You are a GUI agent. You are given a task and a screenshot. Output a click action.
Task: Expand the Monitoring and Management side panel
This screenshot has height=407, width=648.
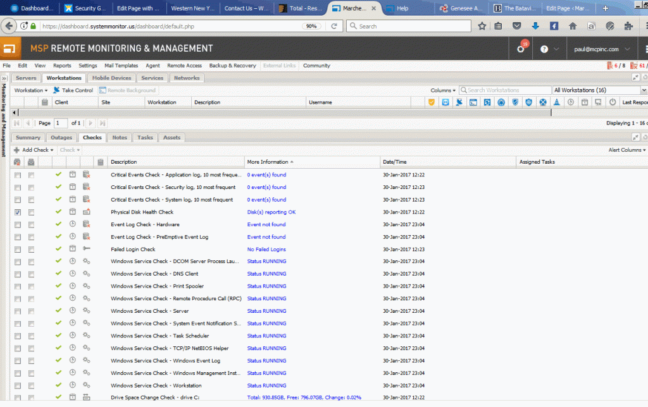tap(4, 78)
